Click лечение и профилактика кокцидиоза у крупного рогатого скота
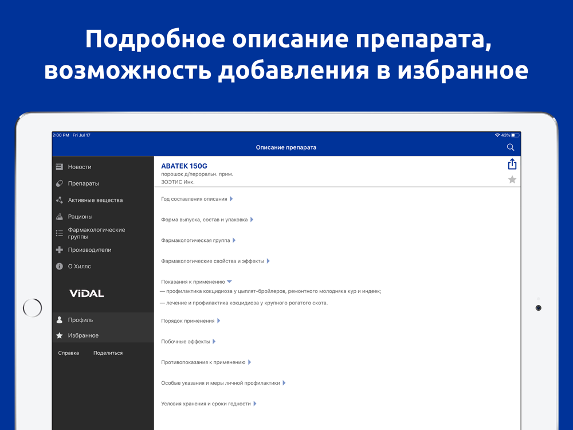 244,303
